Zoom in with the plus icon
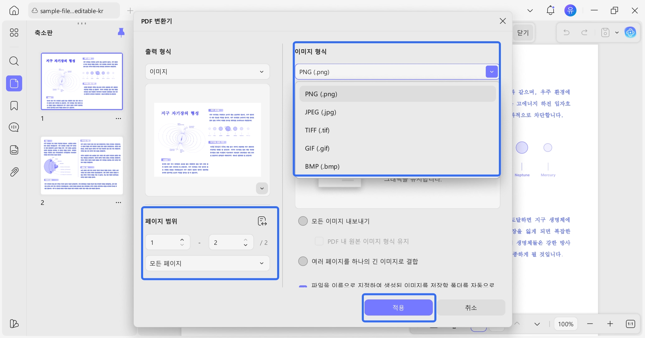 click(610, 324)
